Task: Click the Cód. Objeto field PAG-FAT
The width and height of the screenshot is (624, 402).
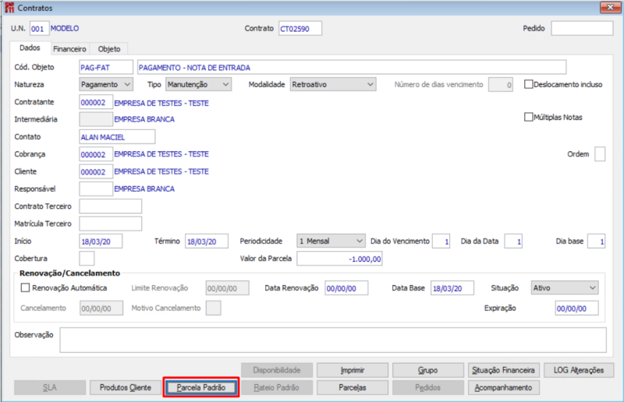Action: [x=106, y=67]
